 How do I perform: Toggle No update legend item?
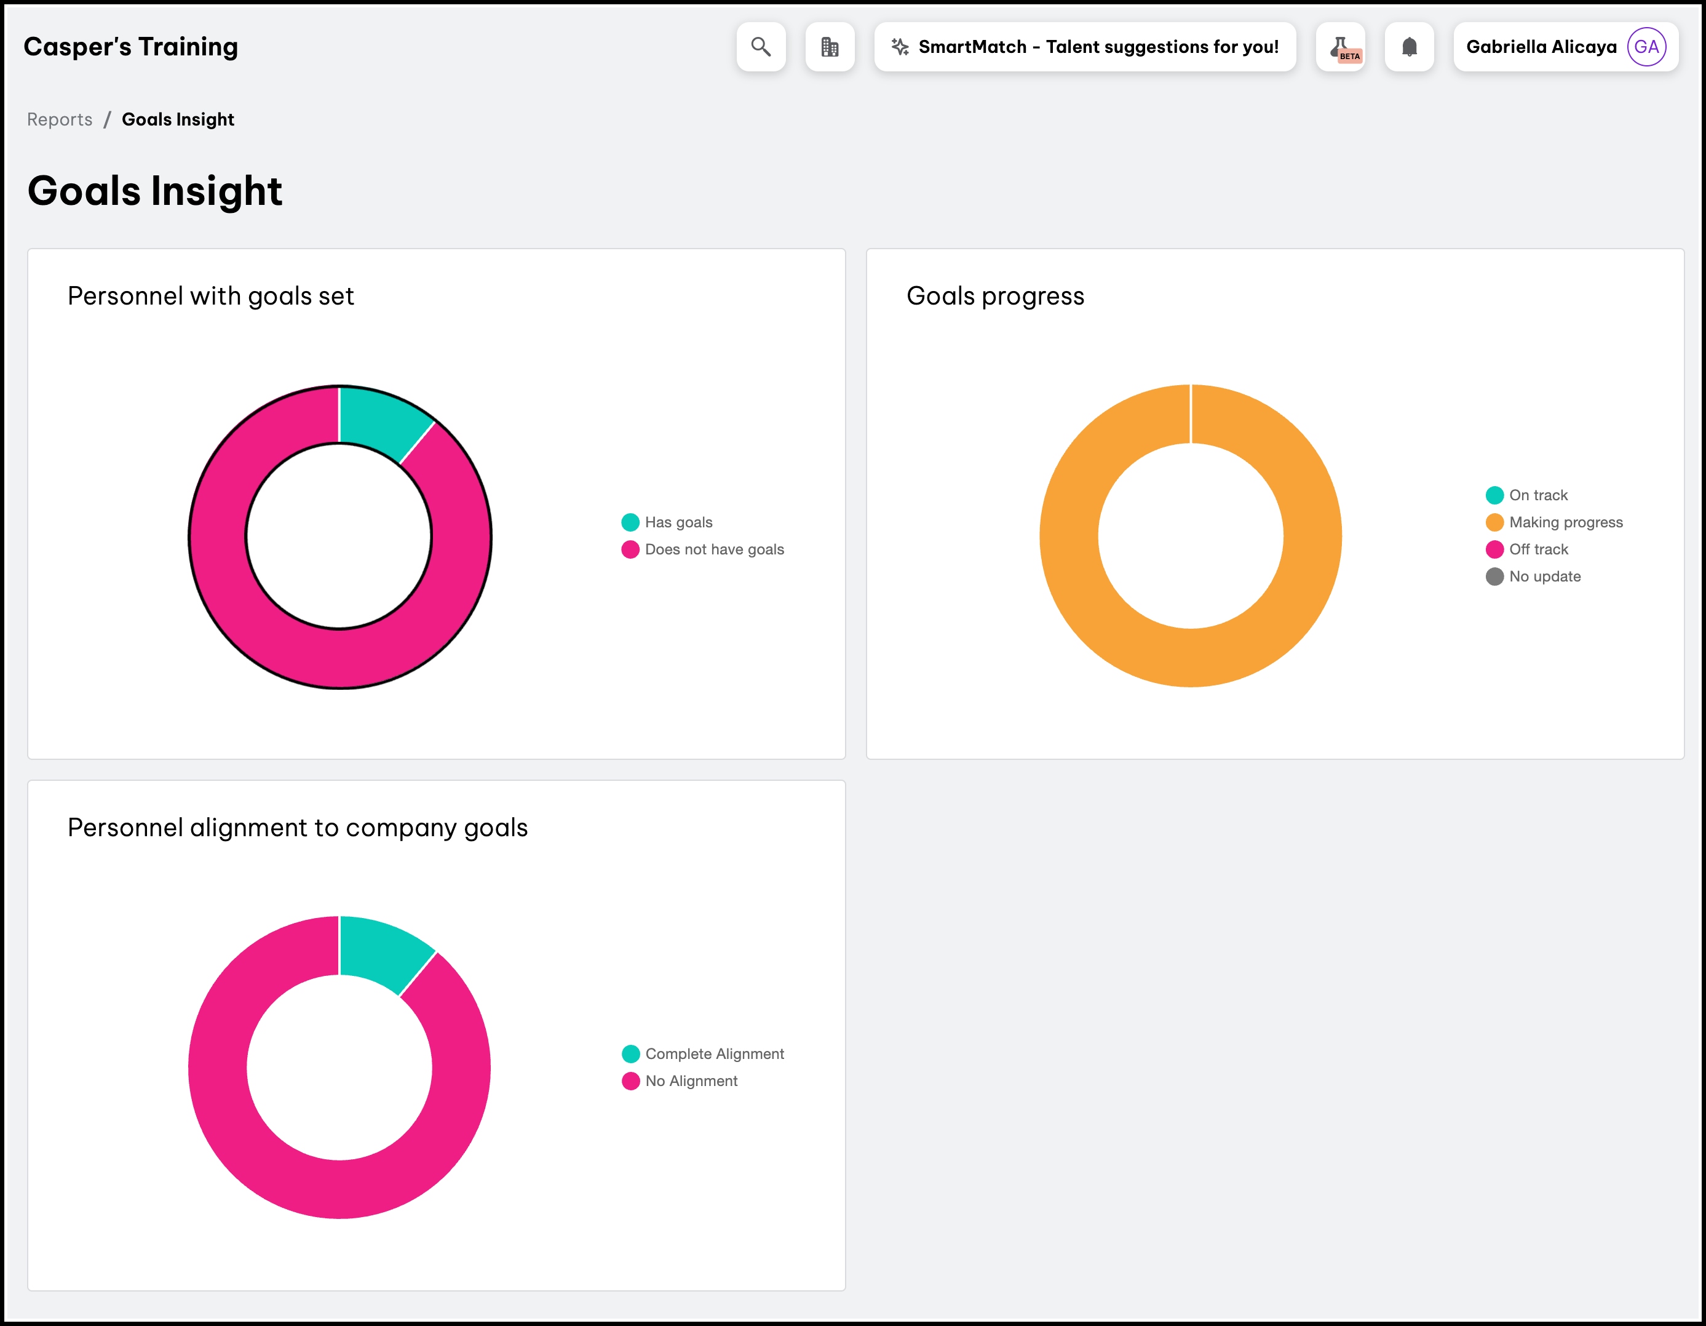[1544, 577]
